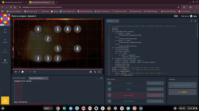The width and height of the screenshot is (199, 111).
Task: Play the Intermediate 2 testcase
Action: (155, 101)
